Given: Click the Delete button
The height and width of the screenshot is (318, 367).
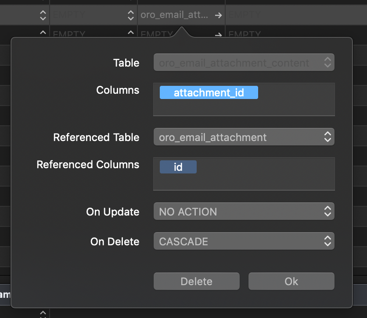Looking at the screenshot, I should coord(196,281).
